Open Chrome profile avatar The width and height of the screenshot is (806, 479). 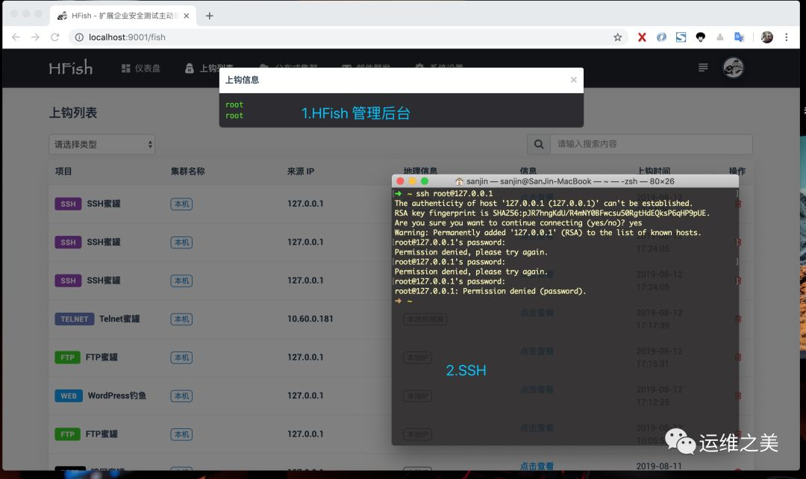[x=766, y=37]
